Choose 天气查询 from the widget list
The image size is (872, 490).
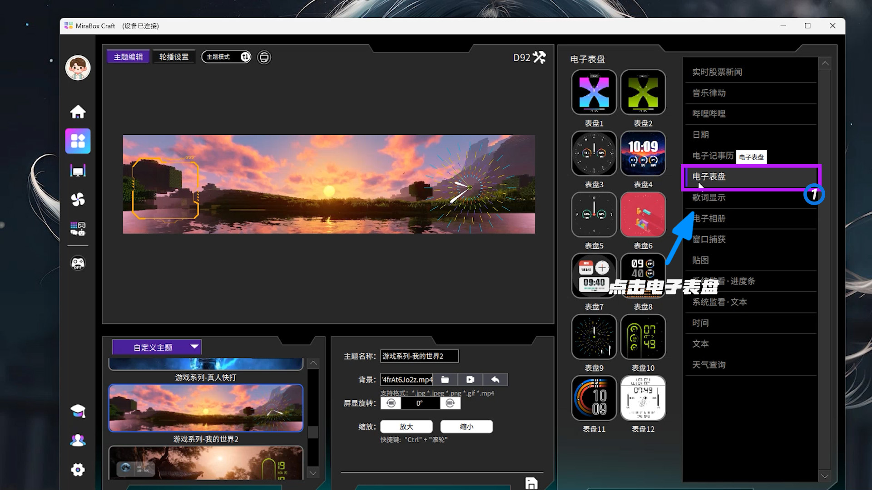(751, 365)
